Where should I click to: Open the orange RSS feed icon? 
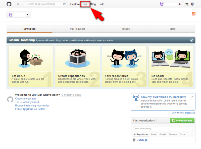click(193, 14)
